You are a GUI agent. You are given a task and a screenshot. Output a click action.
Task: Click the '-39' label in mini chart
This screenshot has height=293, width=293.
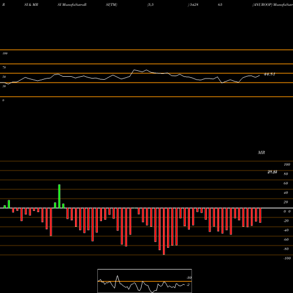tap(189, 278)
